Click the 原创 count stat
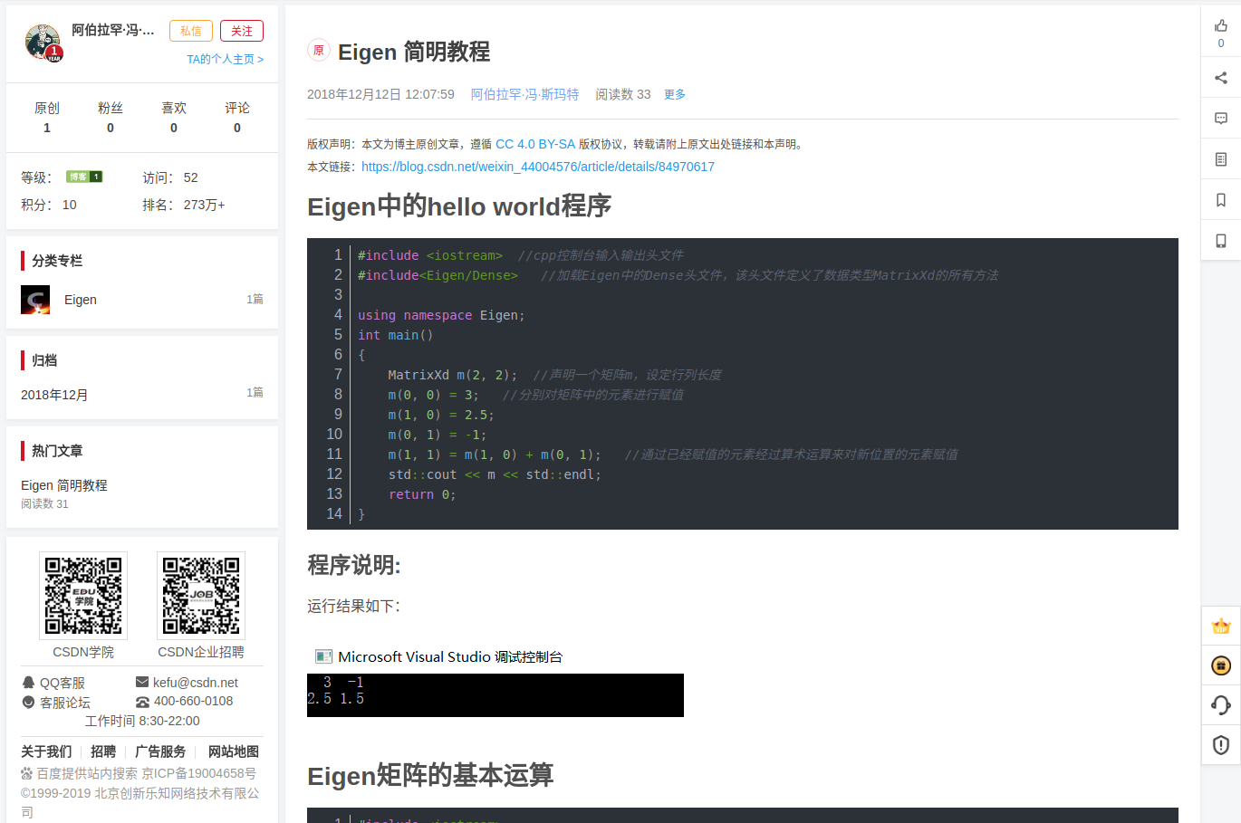 47,118
